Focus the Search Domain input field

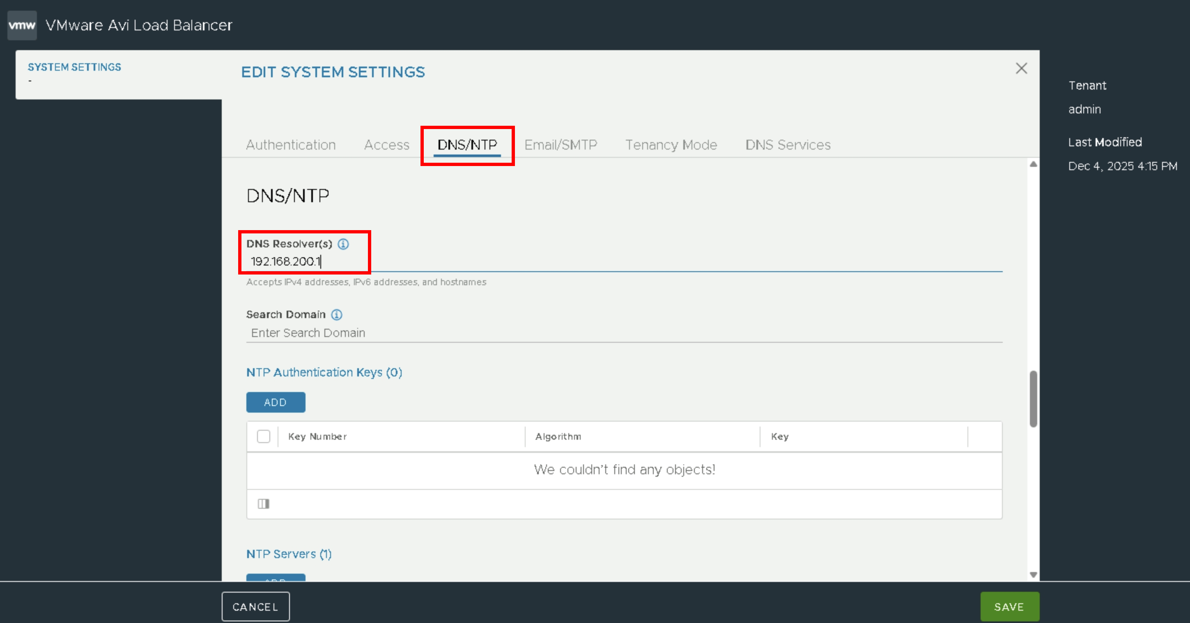[624, 333]
